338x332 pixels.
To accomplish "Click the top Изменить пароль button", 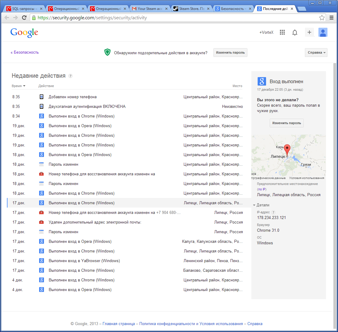I will (x=230, y=53).
